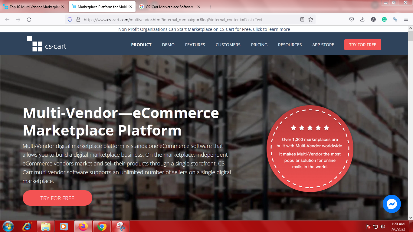Close the CS-Cart Marketplace Software tab
This screenshot has width=413, height=232.
click(199, 7)
